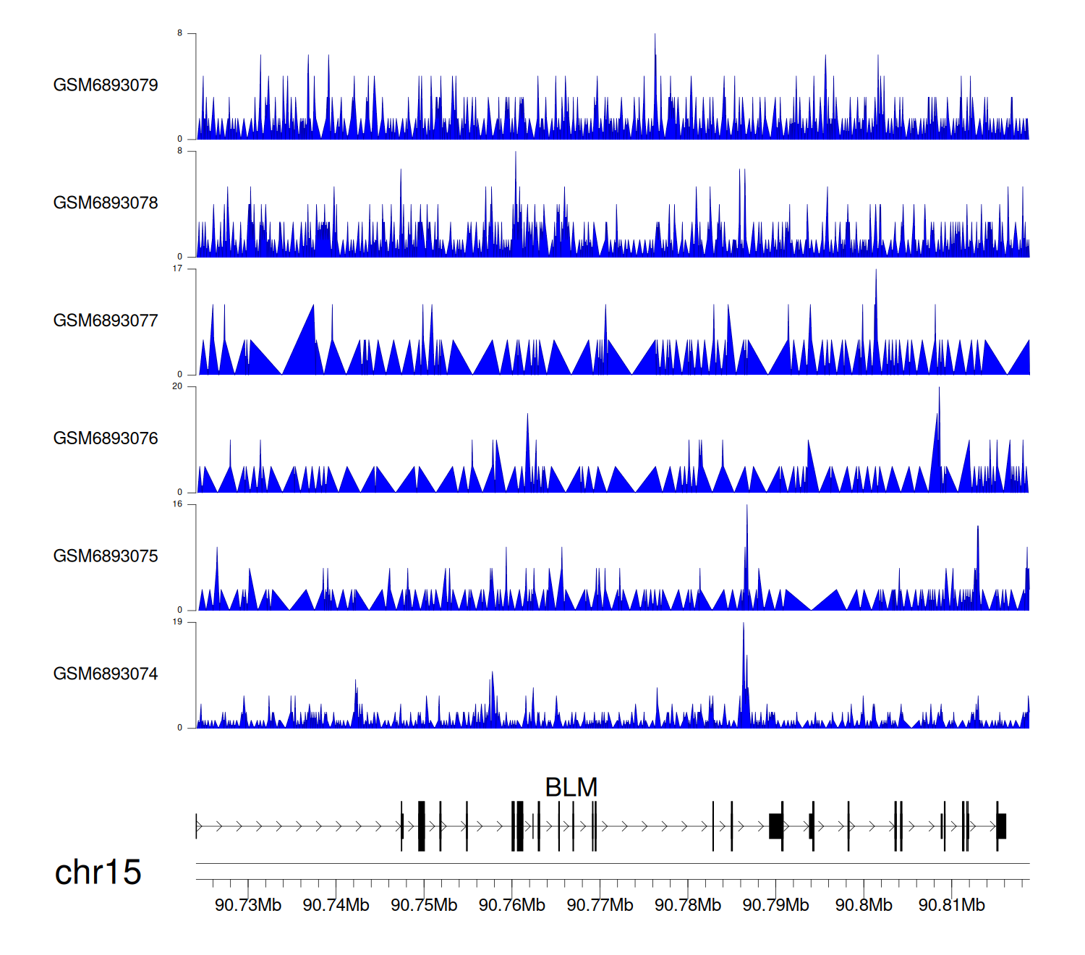The image size is (1085, 955).
Task: Select the 90.79Mb axis label
Action: click(775, 906)
